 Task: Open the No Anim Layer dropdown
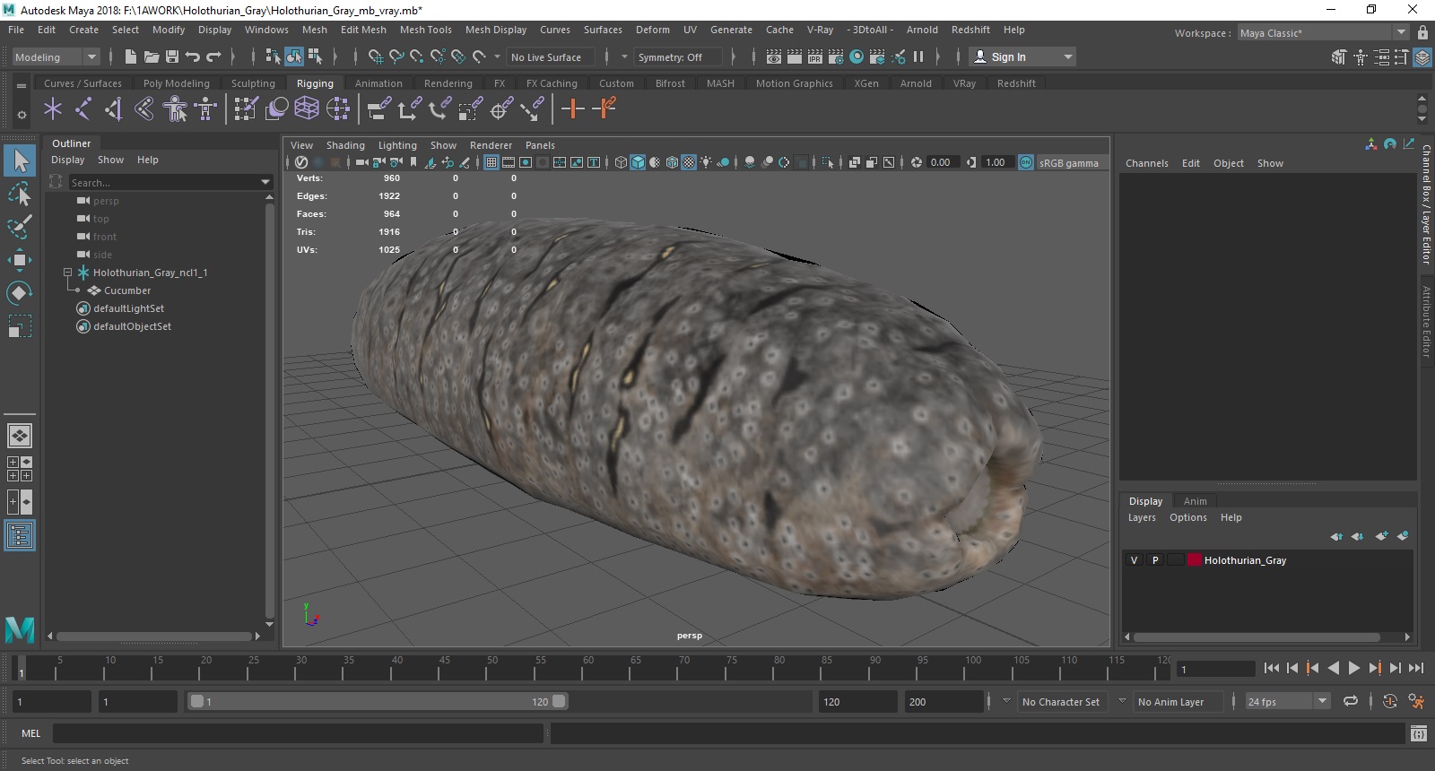pos(1177,701)
